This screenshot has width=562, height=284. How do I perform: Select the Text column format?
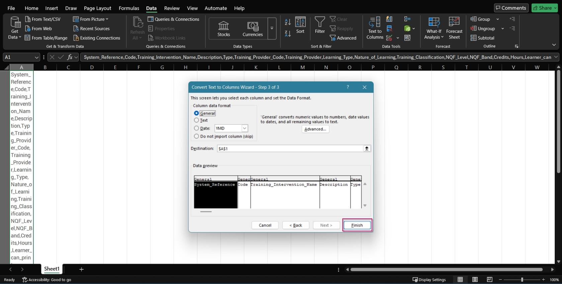click(201, 120)
